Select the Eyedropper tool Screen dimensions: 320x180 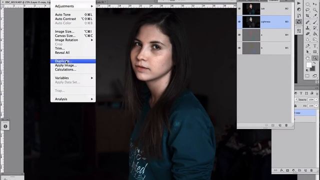(315, 15)
